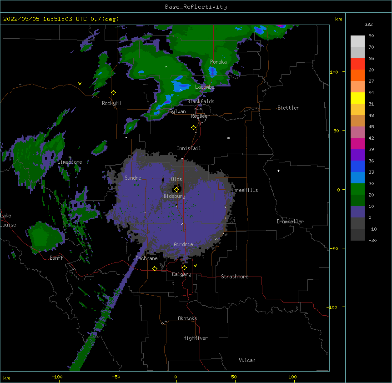Click the white asterisk marker east of Innisfail
This screenshot has height=383, width=392.
[x=228, y=138]
